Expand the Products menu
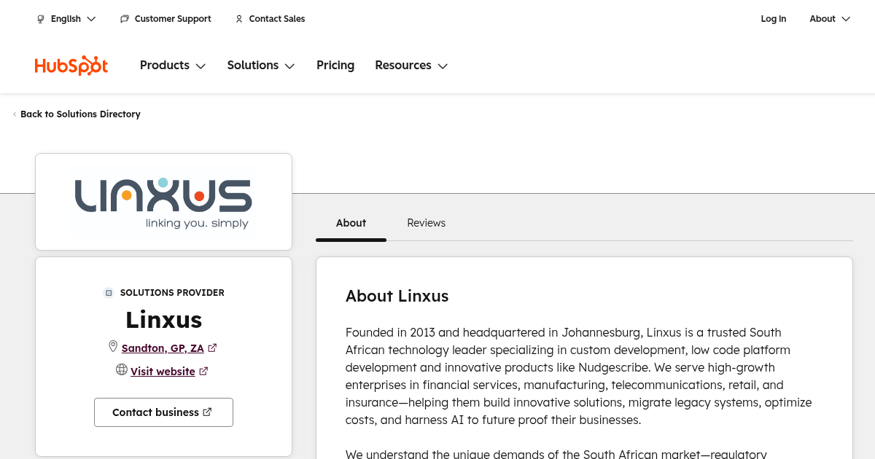This screenshot has height=459, width=875. pos(173,66)
